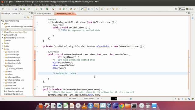Open the Package Explorer view menu arrow
This screenshot has height=110, width=195.
click(x=32, y=17)
